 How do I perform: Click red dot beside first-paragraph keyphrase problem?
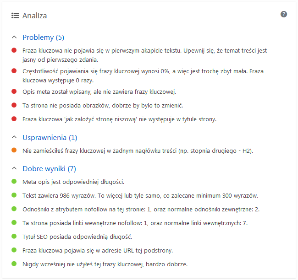click(x=14, y=50)
